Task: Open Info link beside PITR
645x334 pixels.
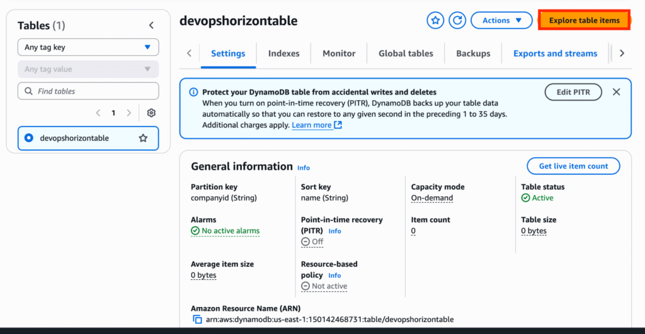Action: (334, 231)
